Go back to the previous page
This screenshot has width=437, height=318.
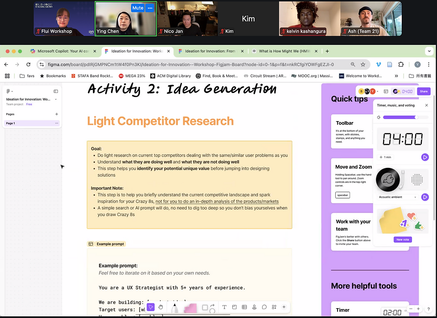tap(6, 64)
